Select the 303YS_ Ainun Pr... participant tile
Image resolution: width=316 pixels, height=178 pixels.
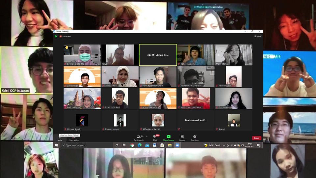[x=158, y=55]
